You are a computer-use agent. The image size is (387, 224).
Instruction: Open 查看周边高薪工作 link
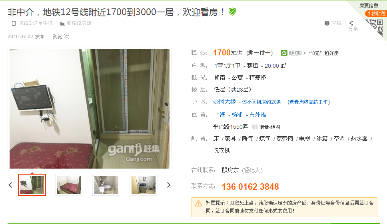coord(309,102)
